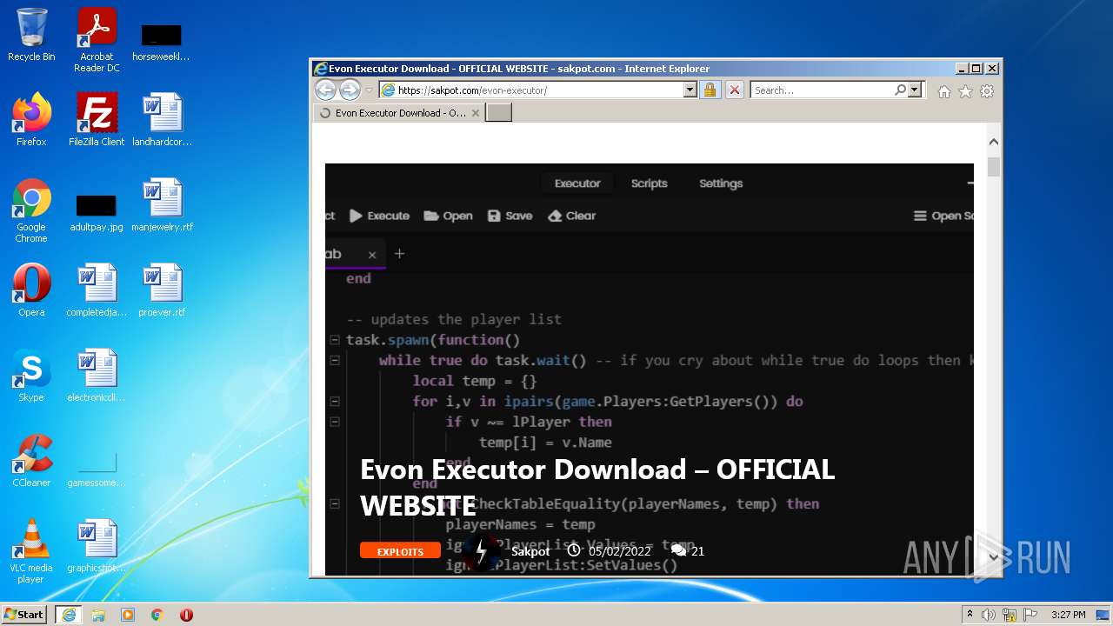Open completedja document file
1113x626 pixels.
click(97, 290)
